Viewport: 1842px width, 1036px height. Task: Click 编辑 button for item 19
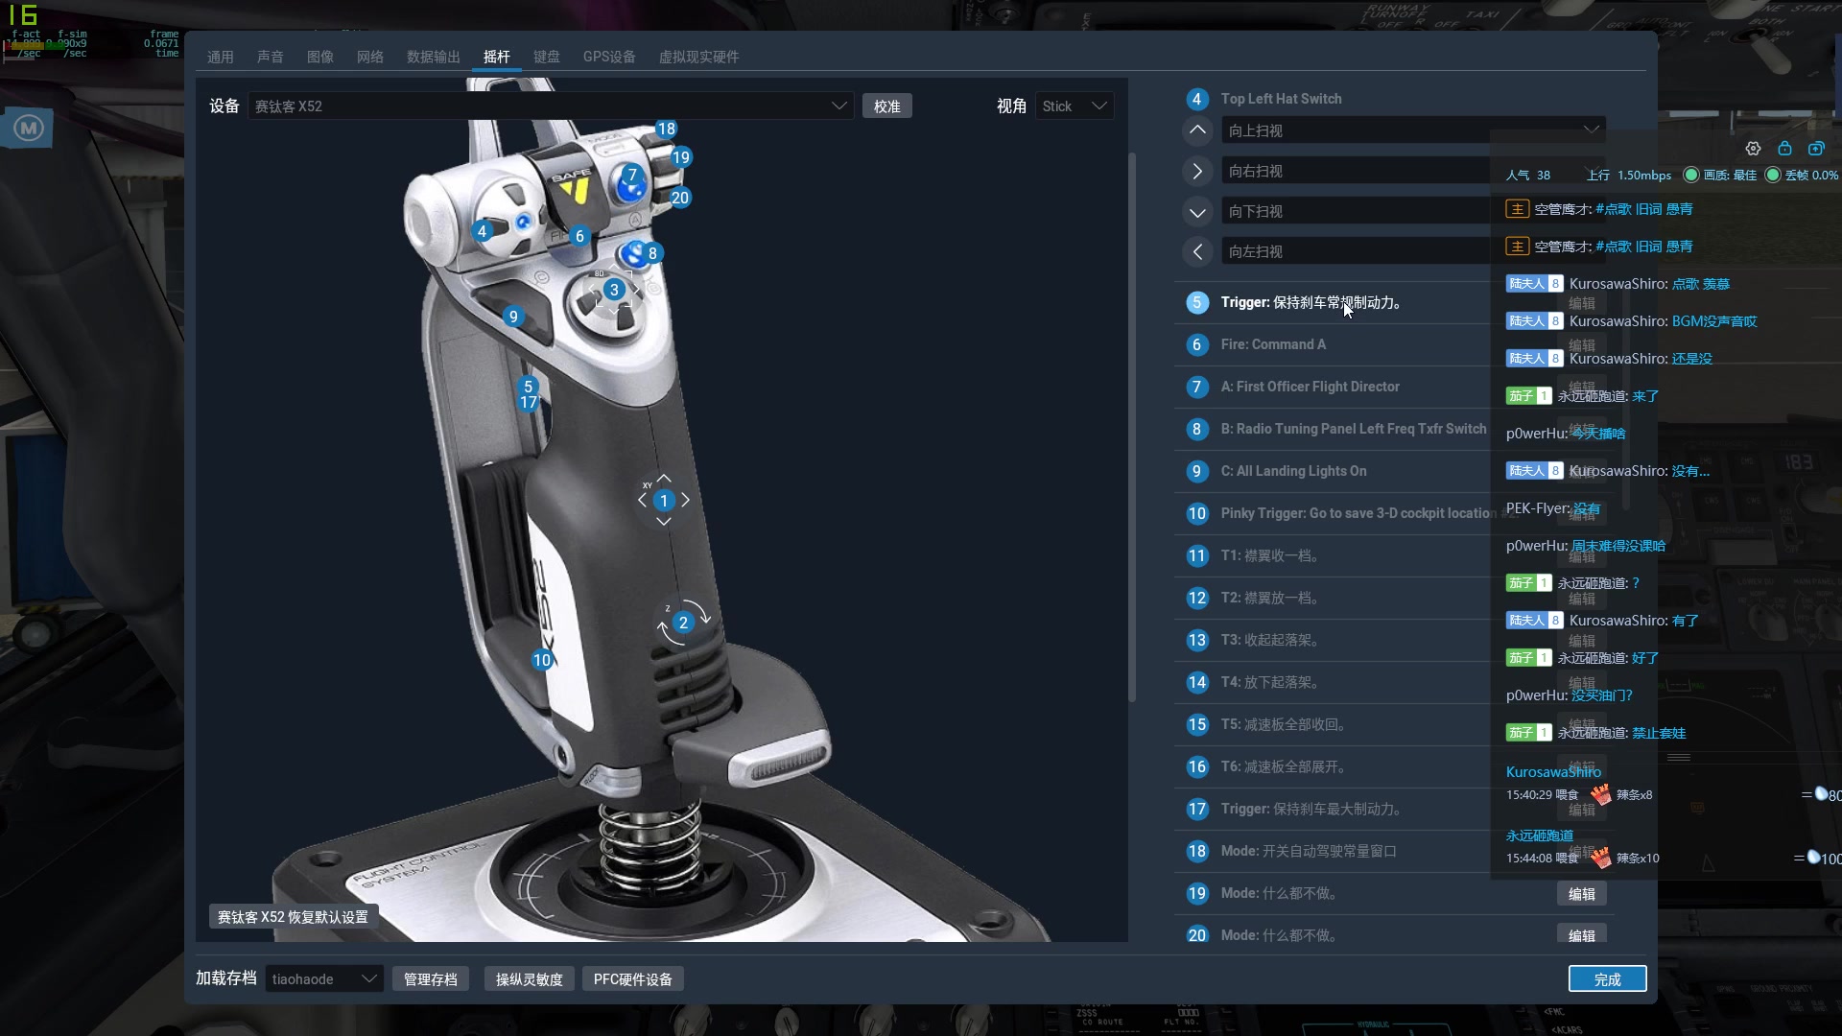pyautogui.click(x=1581, y=894)
